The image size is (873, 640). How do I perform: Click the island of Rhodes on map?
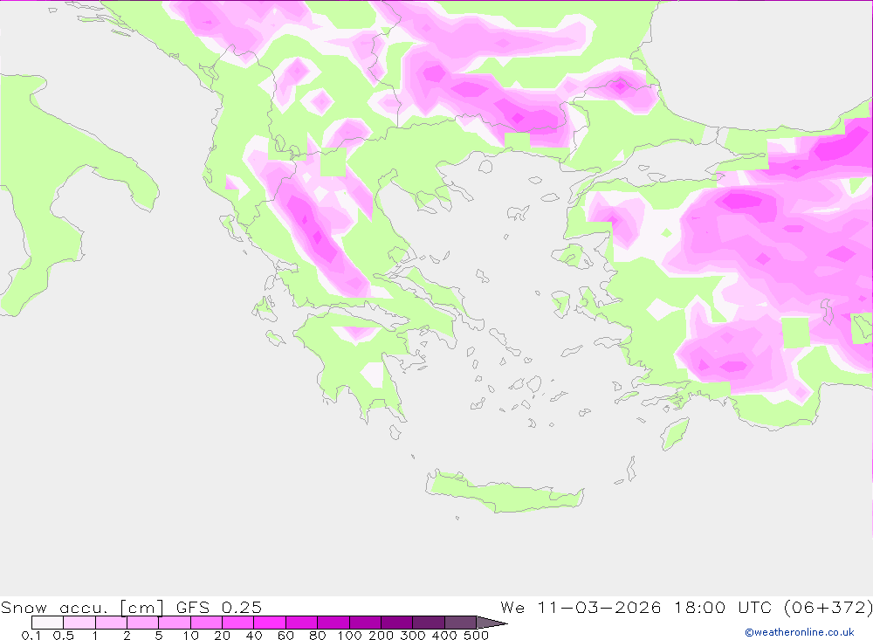(675, 434)
